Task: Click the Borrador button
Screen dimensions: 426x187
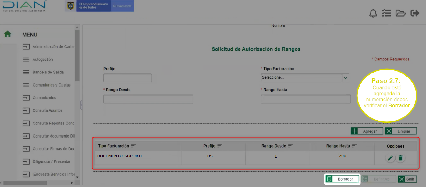Action: [x=342, y=179]
